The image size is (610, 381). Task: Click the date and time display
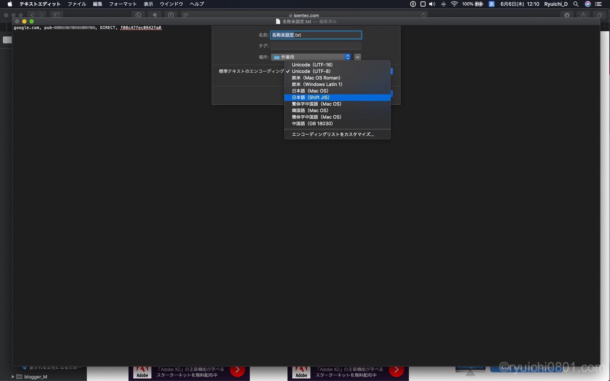pyautogui.click(x=520, y=4)
